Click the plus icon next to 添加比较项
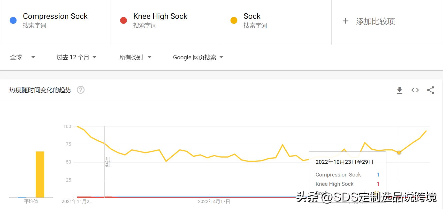This screenshot has width=443, height=209. [345, 21]
